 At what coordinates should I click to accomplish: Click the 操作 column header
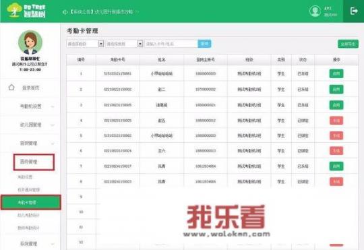tap(336, 60)
